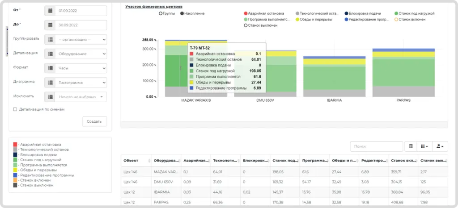Select the Накопление chart mode option
458x208 pixels.
pos(192,13)
